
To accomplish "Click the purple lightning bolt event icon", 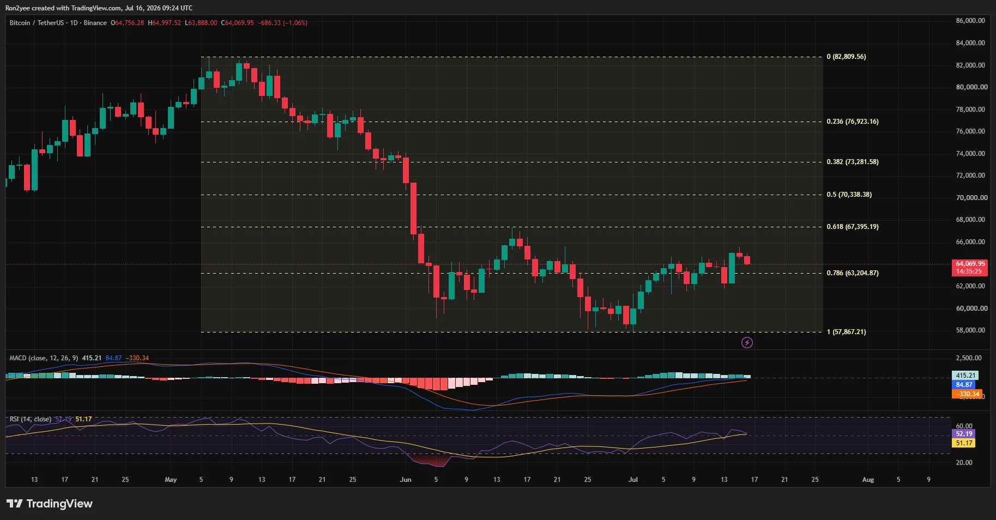I will (747, 342).
